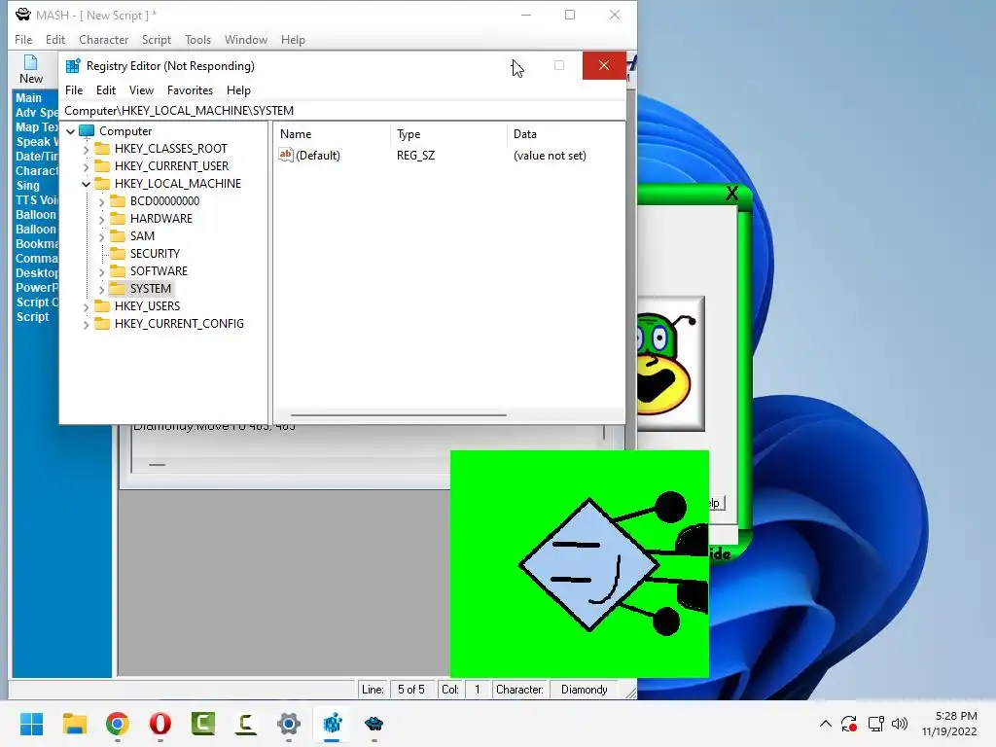Viewport: 996px width, 747px height.
Task: Open Registry Editor View menu
Action: pos(141,90)
